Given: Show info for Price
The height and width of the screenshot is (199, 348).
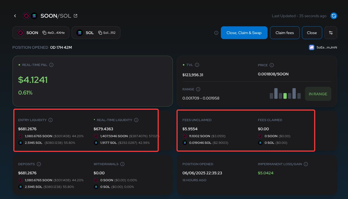Looking at the screenshot, I should tap(272, 65).
